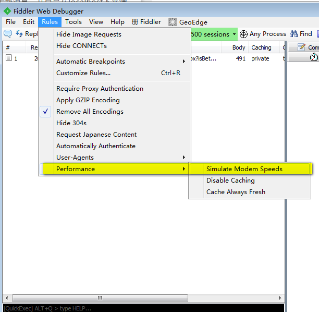Open the Tools menu
The height and width of the screenshot is (312, 319).
(x=73, y=22)
